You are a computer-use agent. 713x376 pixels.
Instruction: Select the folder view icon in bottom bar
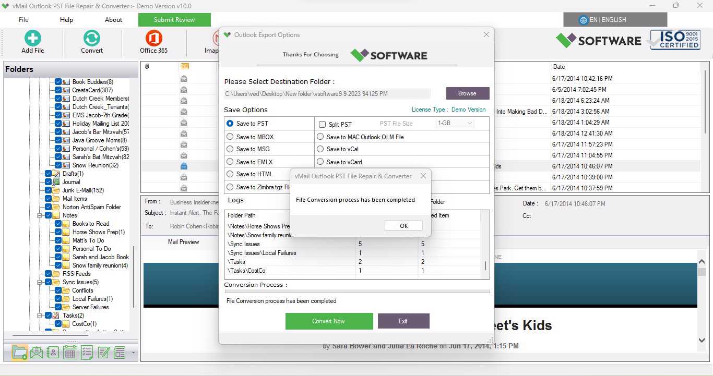click(19, 353)
